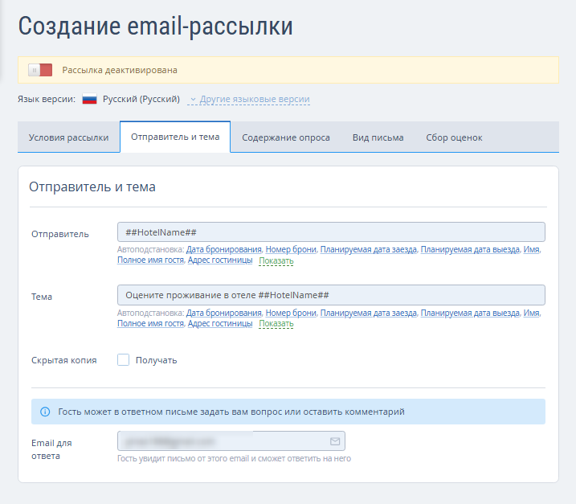Toggle the mailing activation switch

pyautogui.click(x=40, y=70)
